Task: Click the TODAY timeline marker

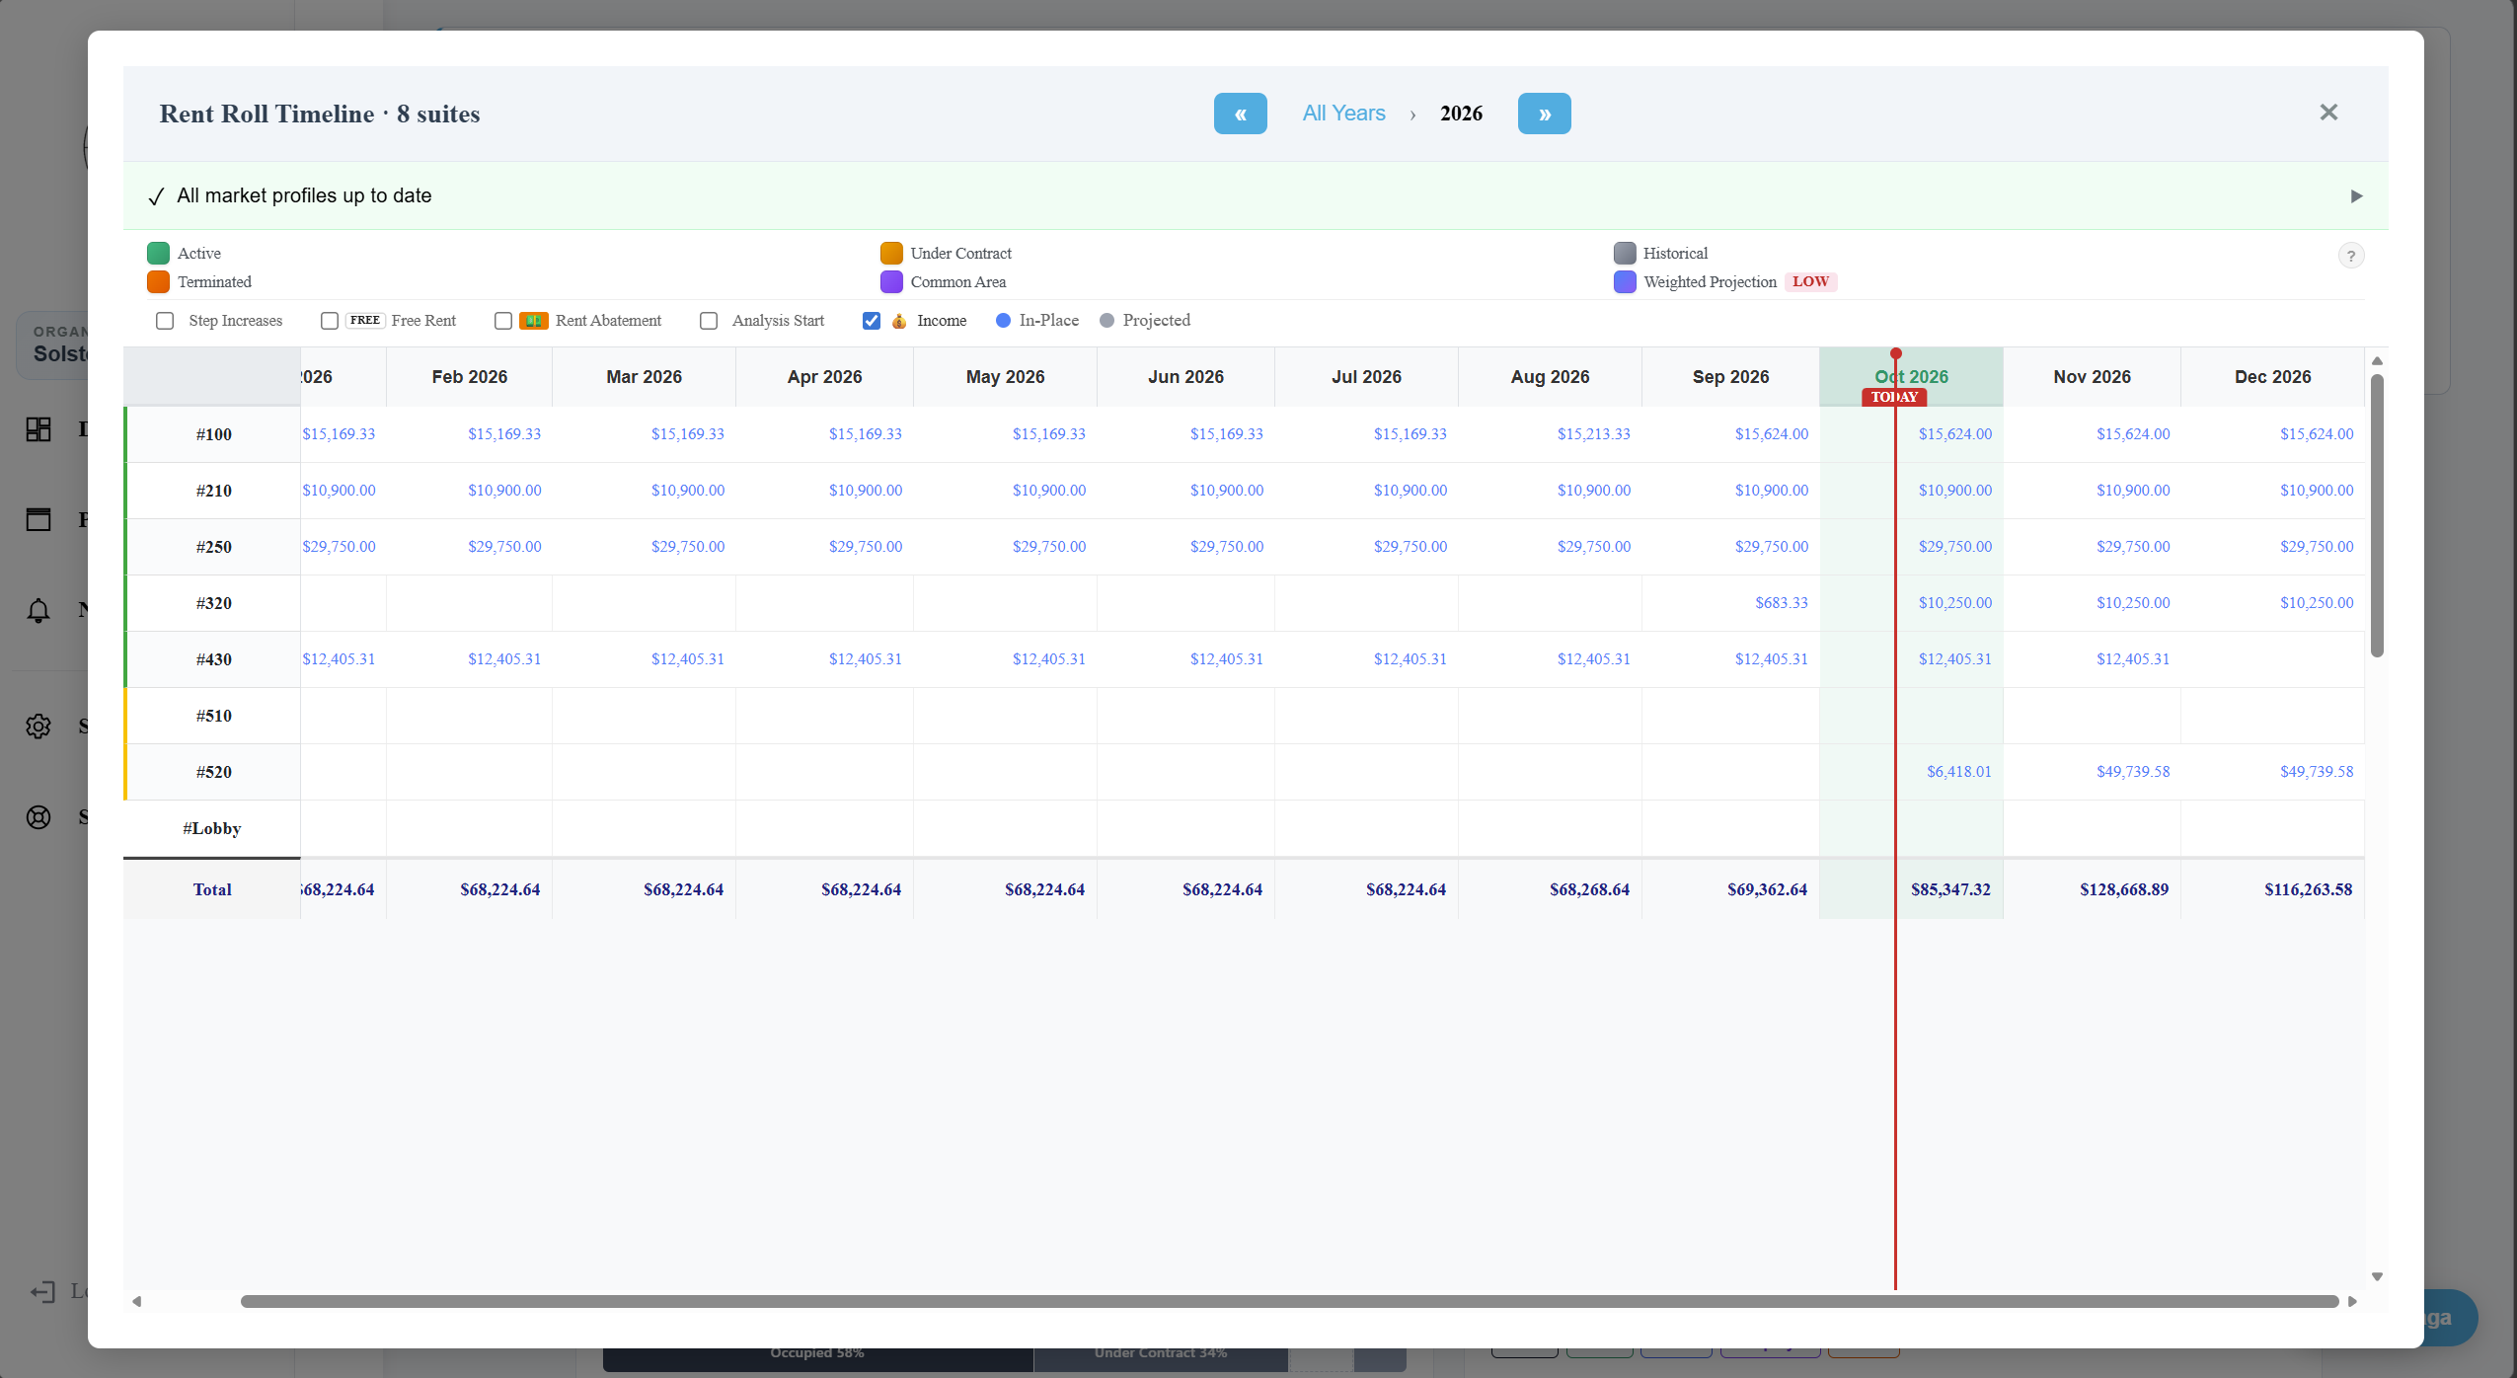Action: click(1894, 397)
